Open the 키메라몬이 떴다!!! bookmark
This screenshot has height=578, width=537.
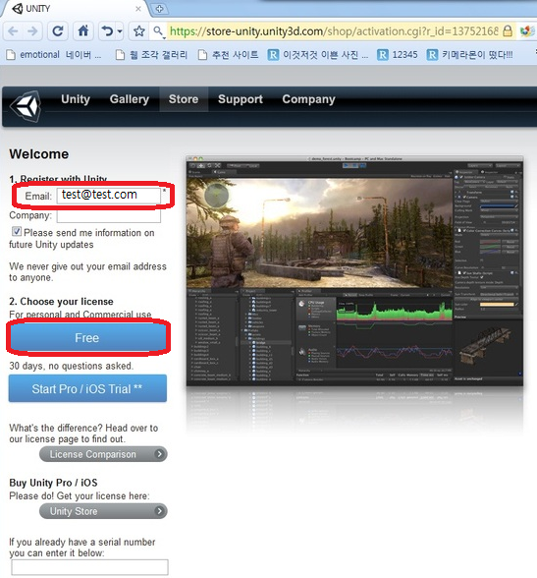[469, 55]
